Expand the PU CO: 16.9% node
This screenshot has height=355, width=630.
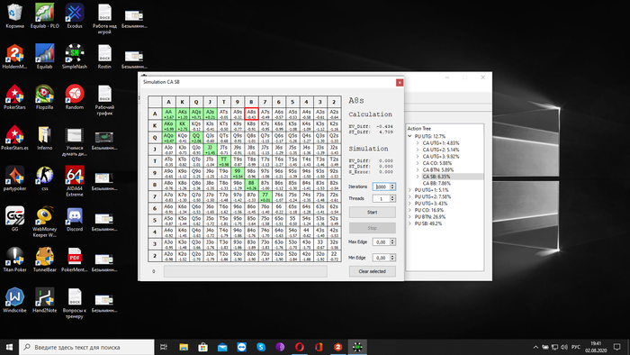click(x=409, y=210)
